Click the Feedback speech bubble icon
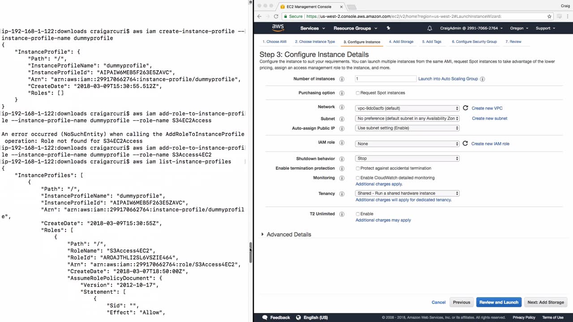573x322 pixels. pos(265,318)
